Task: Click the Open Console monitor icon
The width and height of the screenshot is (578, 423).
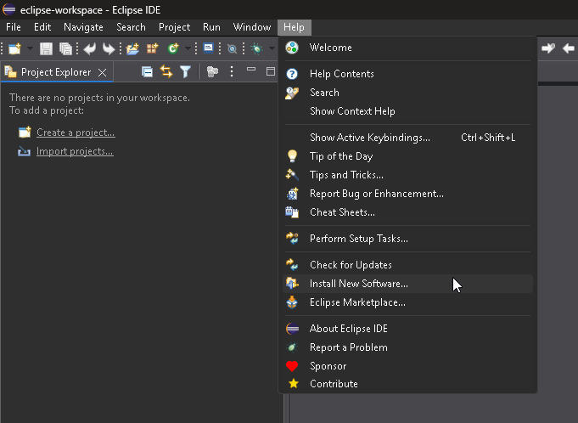Action: click(x=208, y=48)
